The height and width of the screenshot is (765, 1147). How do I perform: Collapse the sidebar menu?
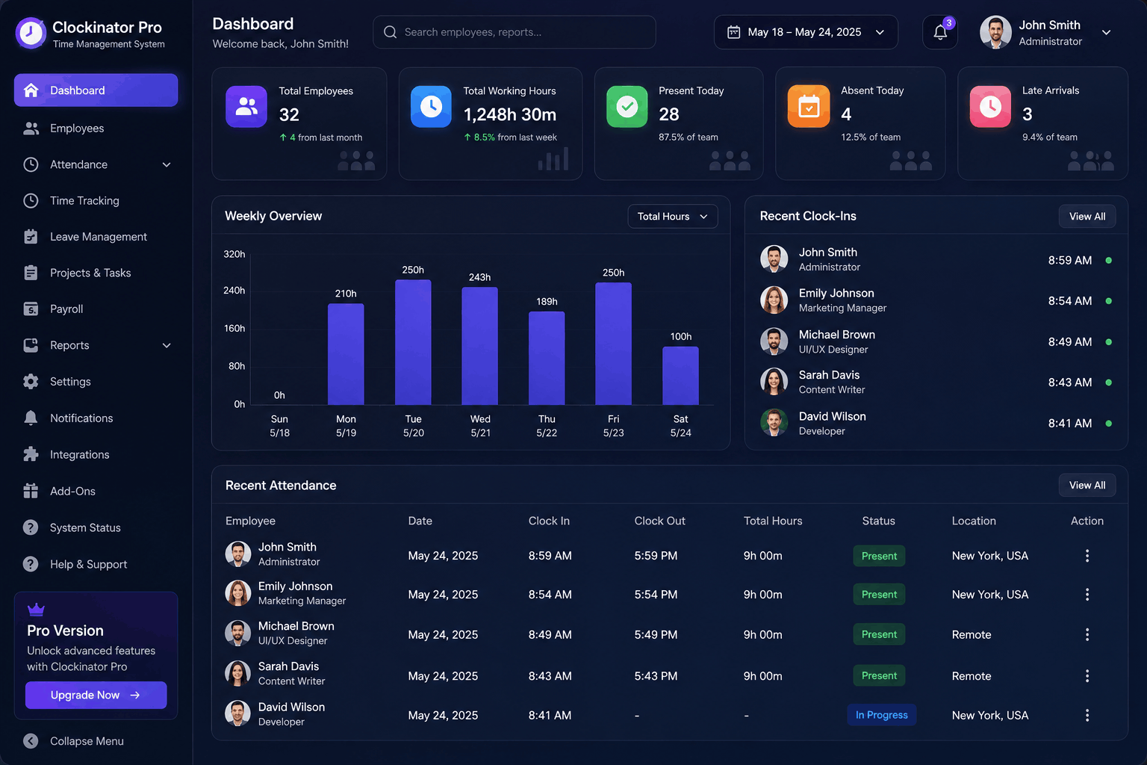[x=73, y=741]
